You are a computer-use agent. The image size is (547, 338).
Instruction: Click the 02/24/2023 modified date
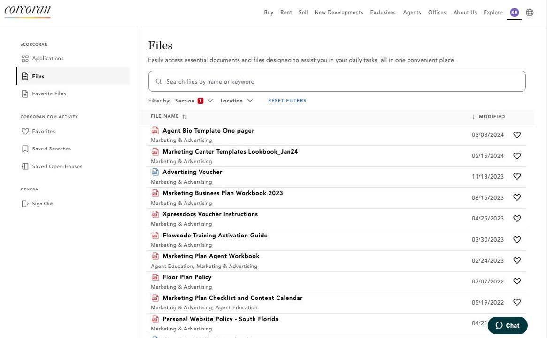pyautogui.click(x=488, y=260)
